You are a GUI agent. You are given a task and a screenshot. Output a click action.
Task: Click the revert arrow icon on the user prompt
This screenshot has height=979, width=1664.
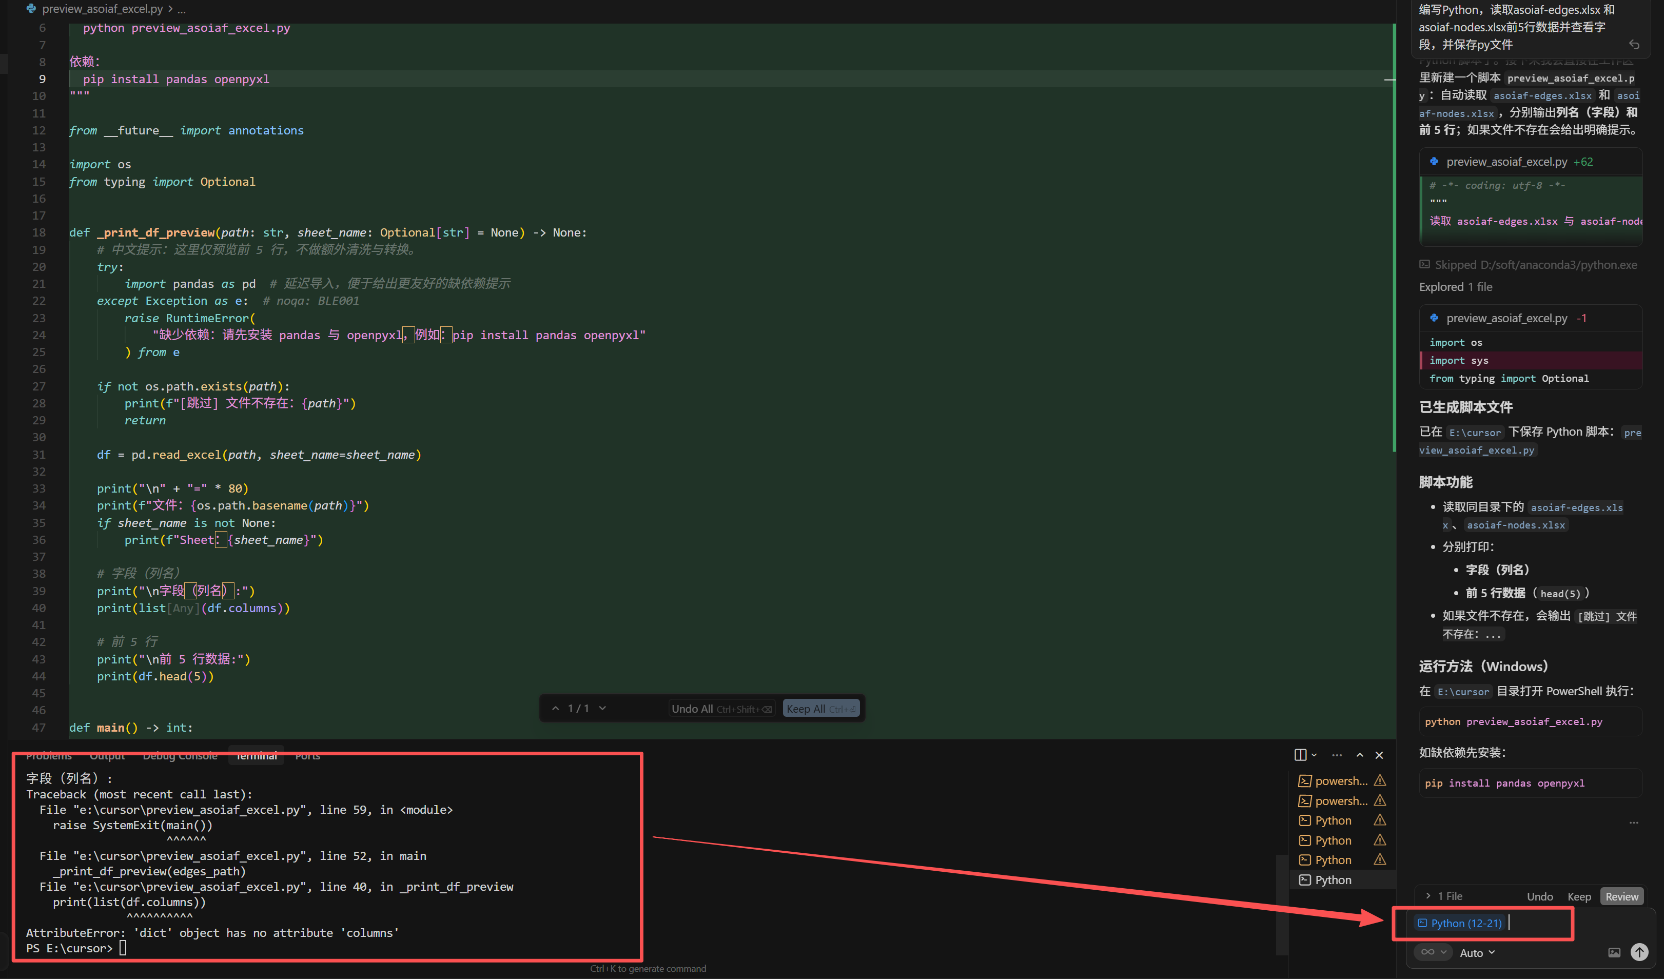[x=1634, y=45]
